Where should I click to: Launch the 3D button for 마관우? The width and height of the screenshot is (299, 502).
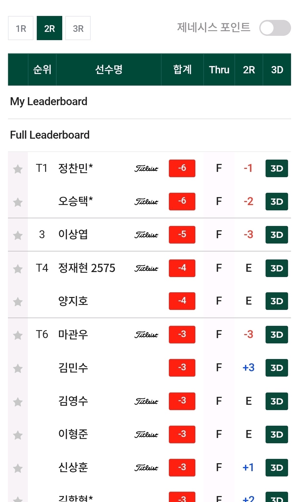[277, 334]
